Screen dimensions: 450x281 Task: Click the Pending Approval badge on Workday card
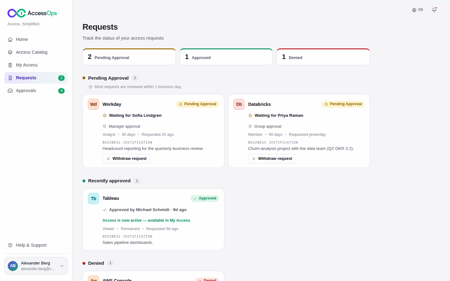[x=197, y=104]
